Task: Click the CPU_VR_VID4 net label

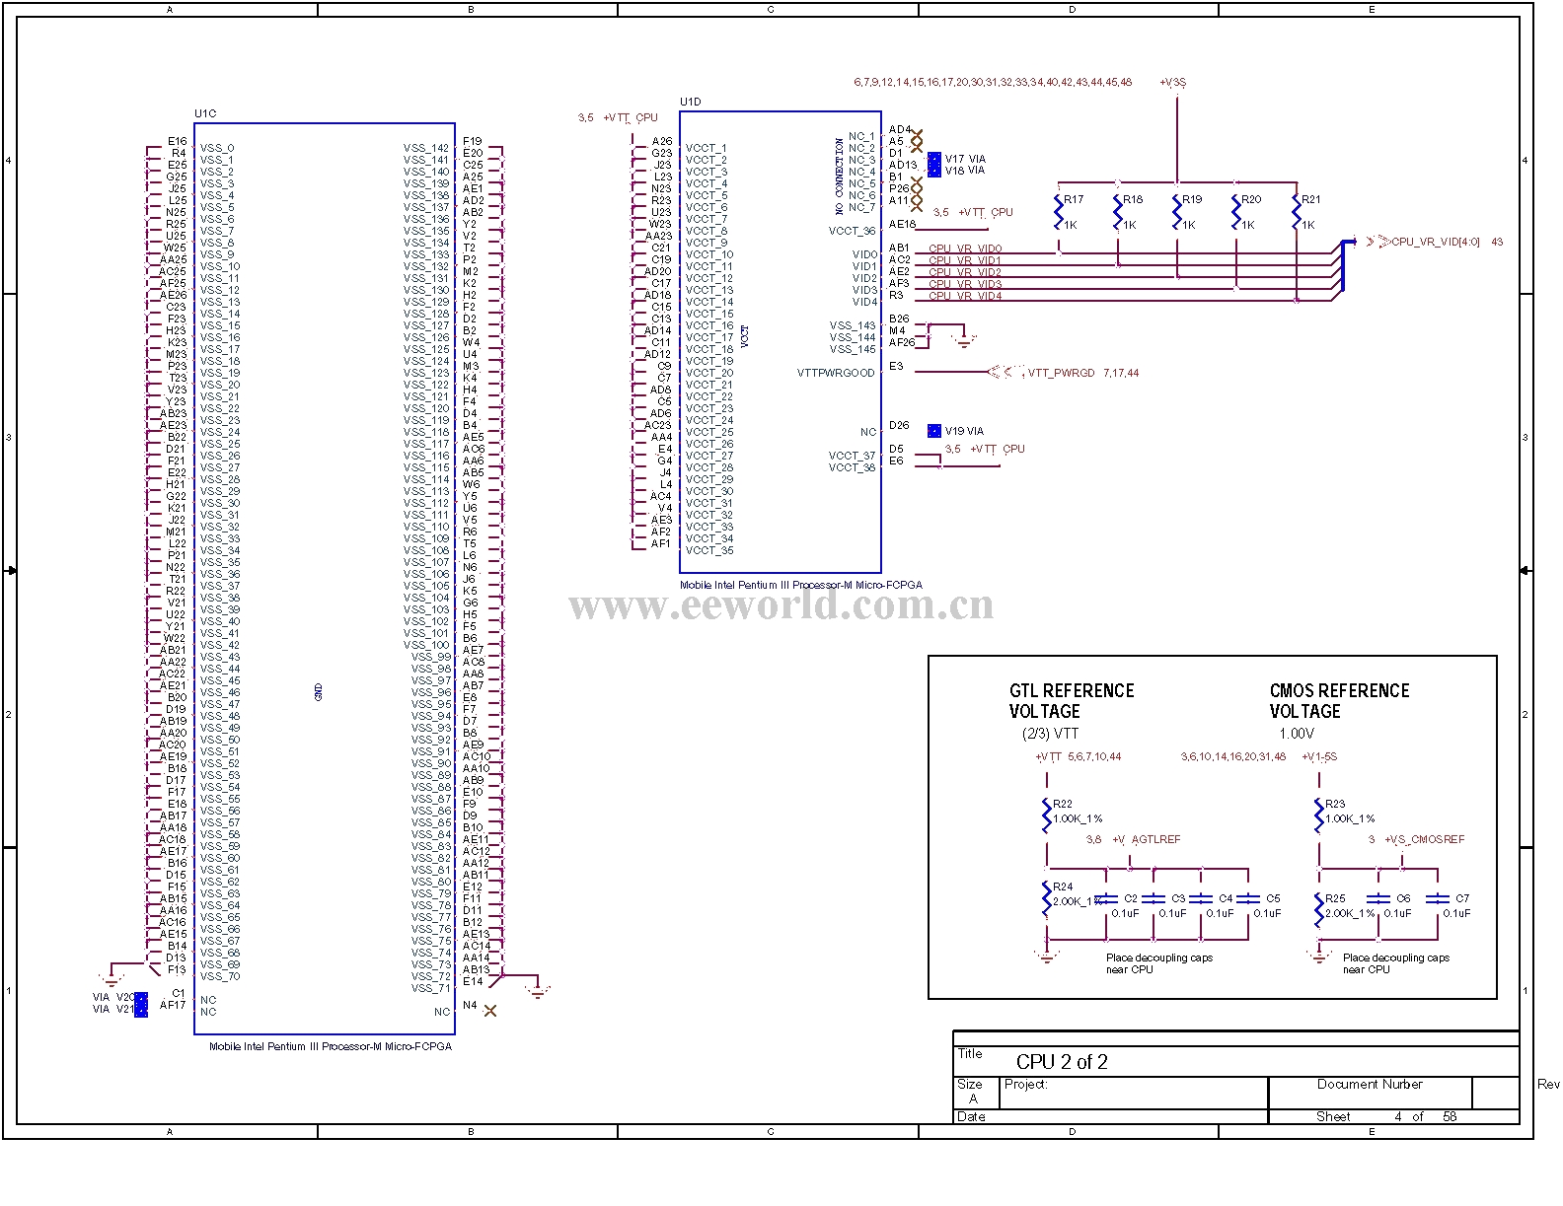Action: pyautogui.click(x=965, y=296)
